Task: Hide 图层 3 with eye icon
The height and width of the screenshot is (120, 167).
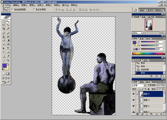Action: [133, 106]
